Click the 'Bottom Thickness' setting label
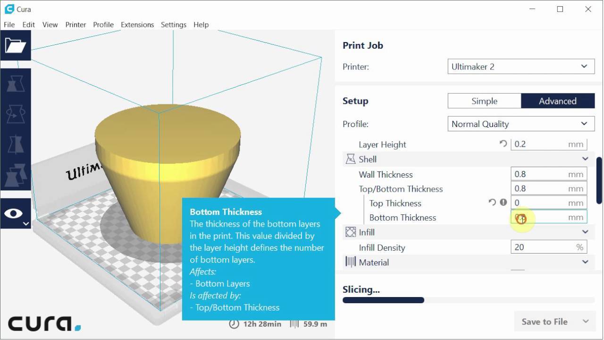Screen dimensions: 604x340 [403, 218]
